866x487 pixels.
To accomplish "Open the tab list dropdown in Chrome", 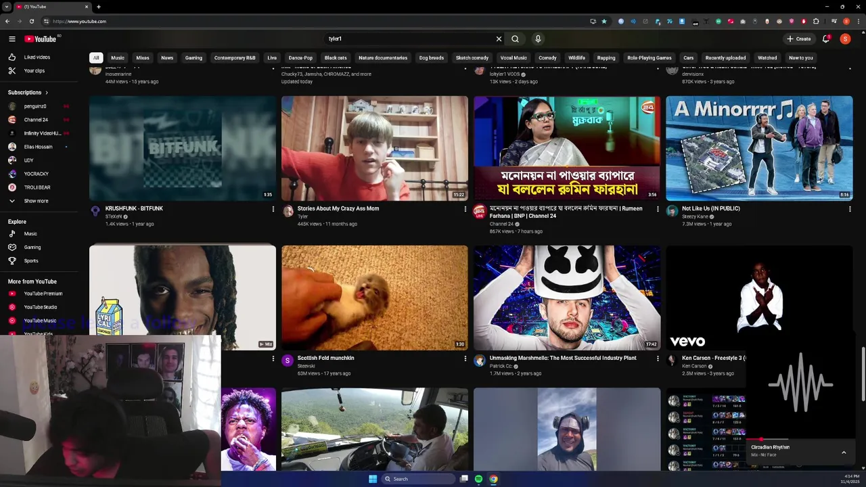I will [6, 7].
